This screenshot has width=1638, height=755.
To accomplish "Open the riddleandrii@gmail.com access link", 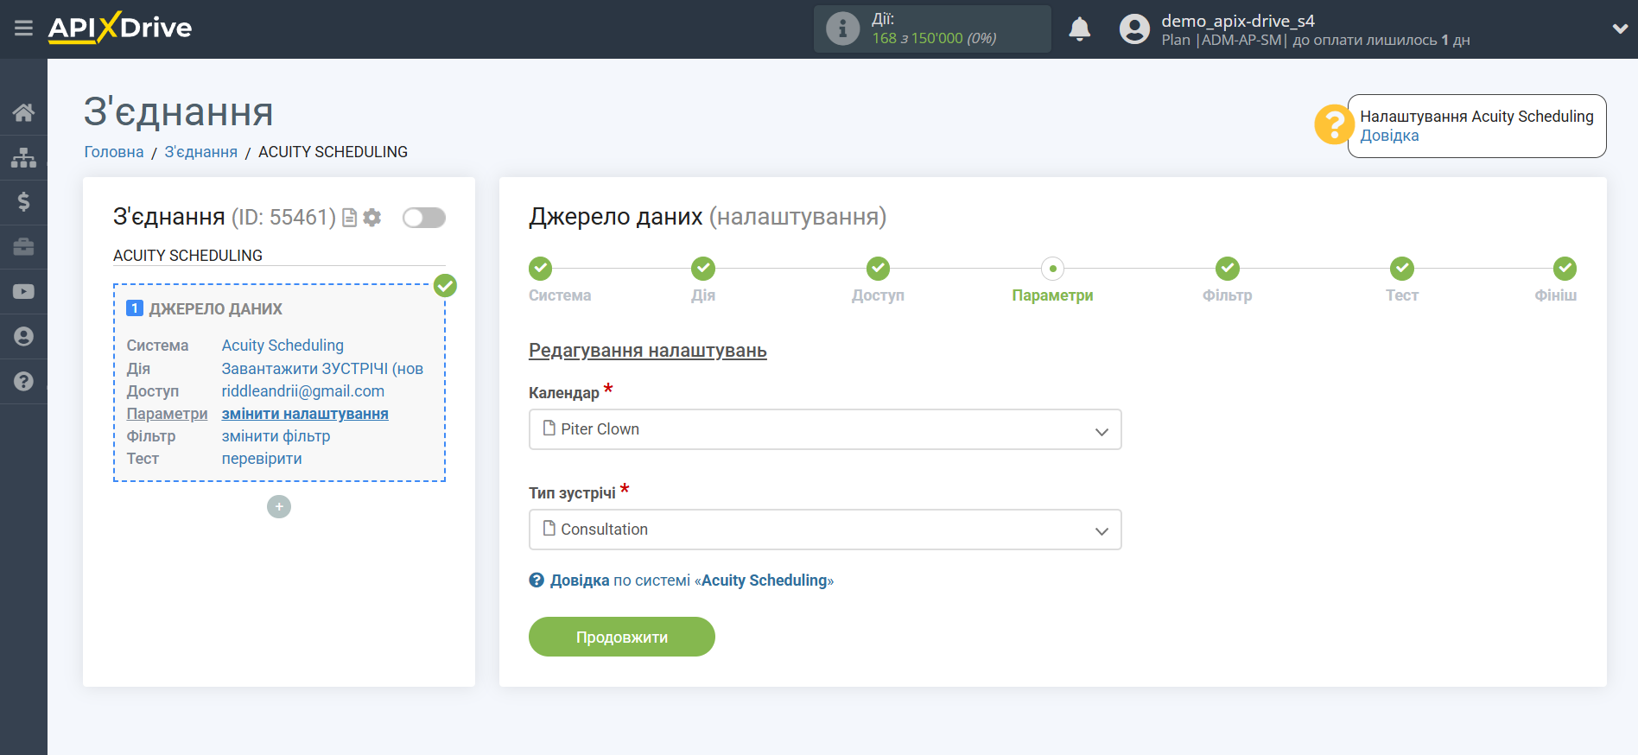I will 303,391.
